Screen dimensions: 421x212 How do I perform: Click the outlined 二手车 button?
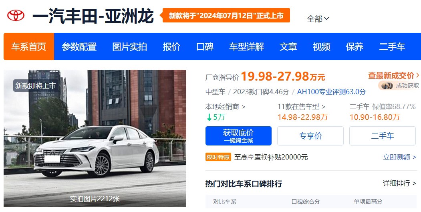pyautogui.click(x=382, y=136)
